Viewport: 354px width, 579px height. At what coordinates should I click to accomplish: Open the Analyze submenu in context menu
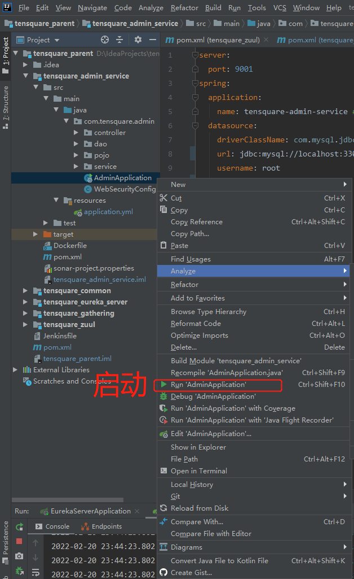[x=254, y=271]
